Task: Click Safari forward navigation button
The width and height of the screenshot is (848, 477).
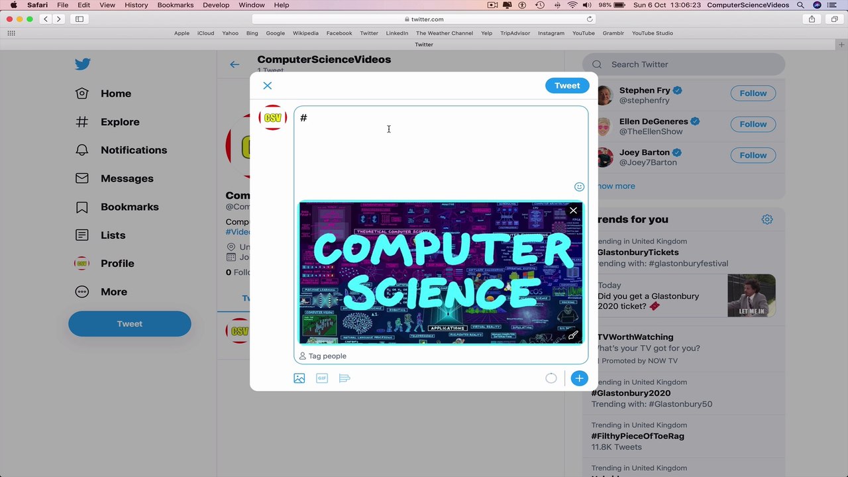Action: coord(58,19)
